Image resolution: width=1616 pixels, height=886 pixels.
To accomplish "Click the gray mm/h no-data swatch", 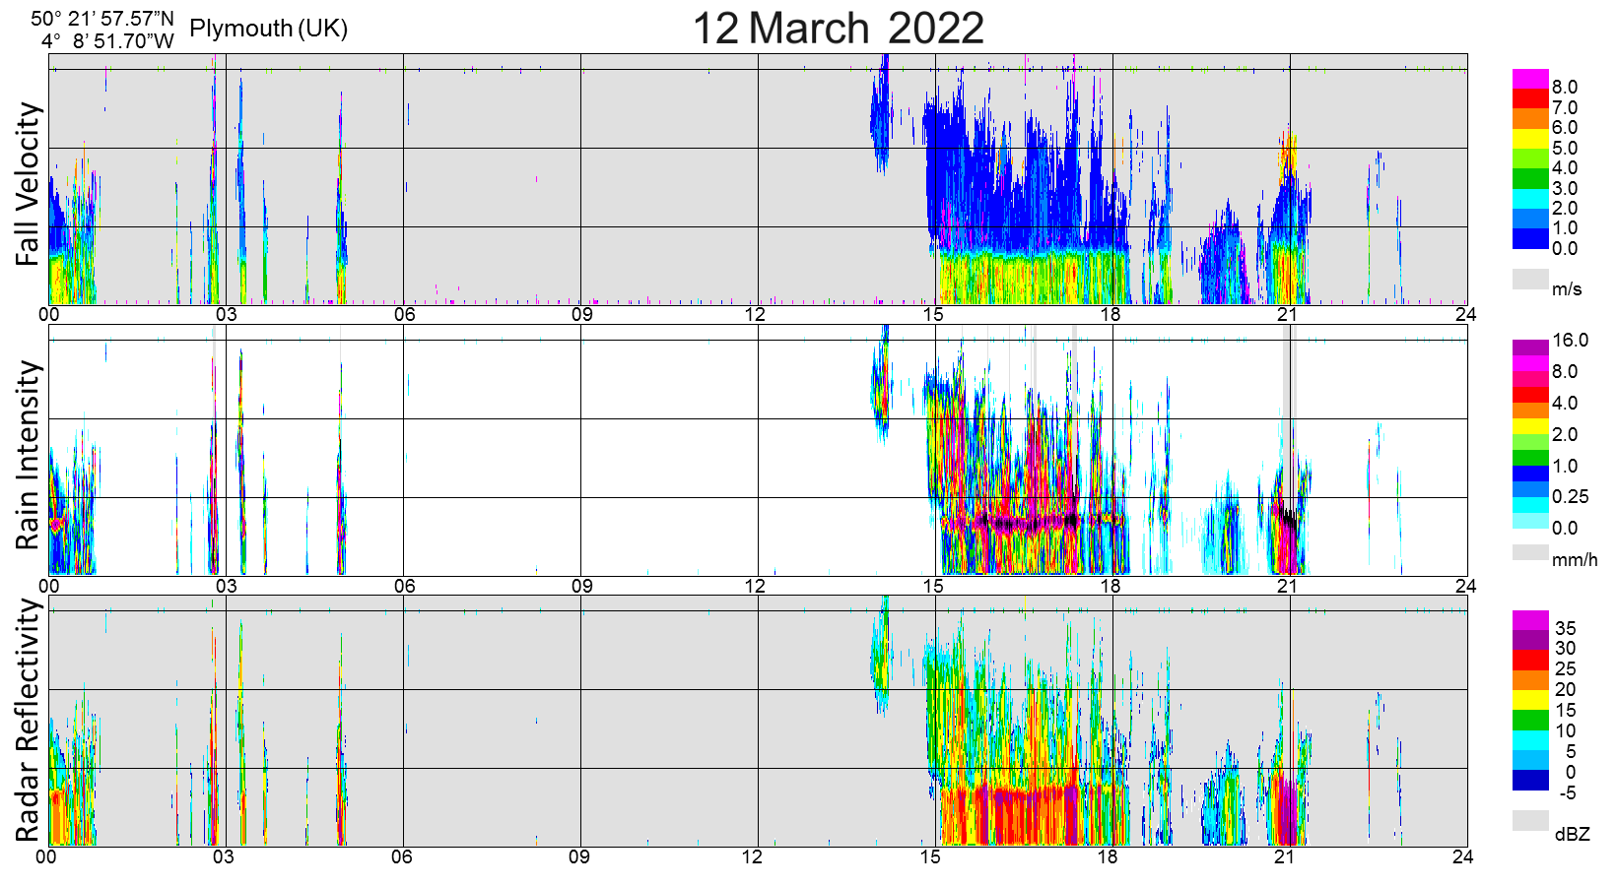I will [x=1530, y=552].
